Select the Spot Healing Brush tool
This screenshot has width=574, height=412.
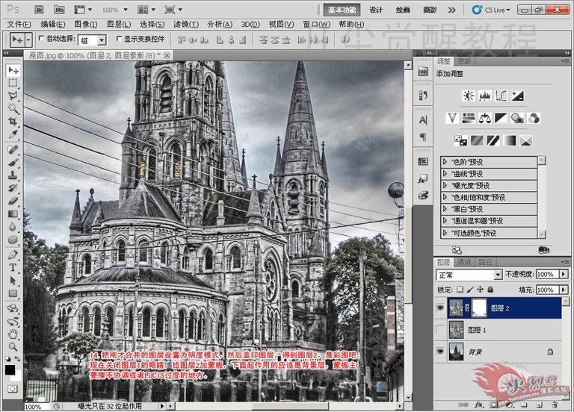(13, 149)
